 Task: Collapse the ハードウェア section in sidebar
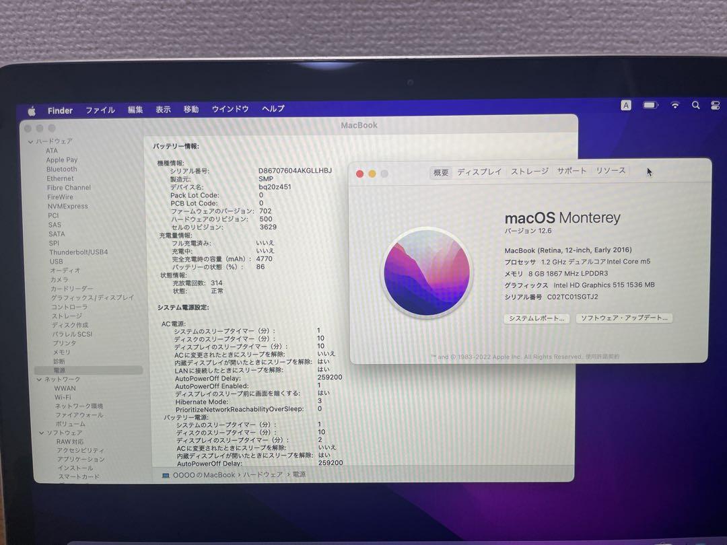pyautogui.click(x=30, y=142)
